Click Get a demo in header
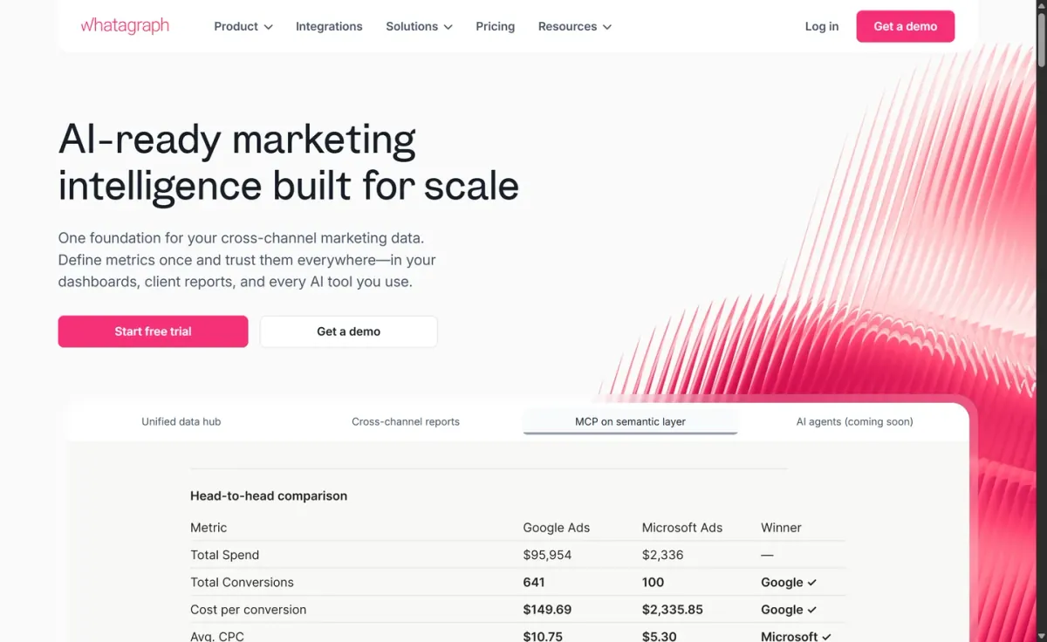This screenshot has height=642, width=1047. [905, 26]
